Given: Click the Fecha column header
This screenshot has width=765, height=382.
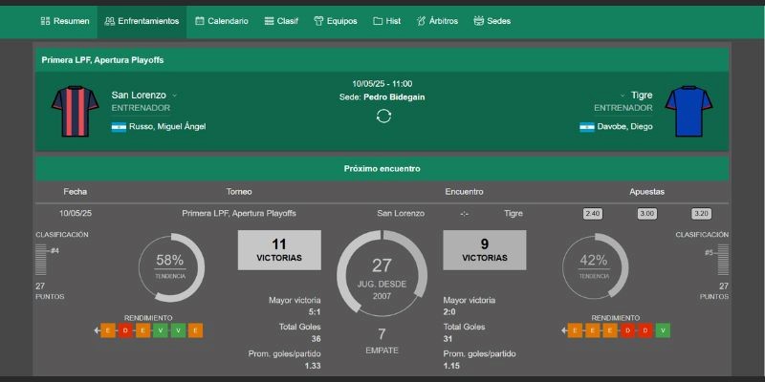Looking at the screenshot, I should tap(76, 192).
